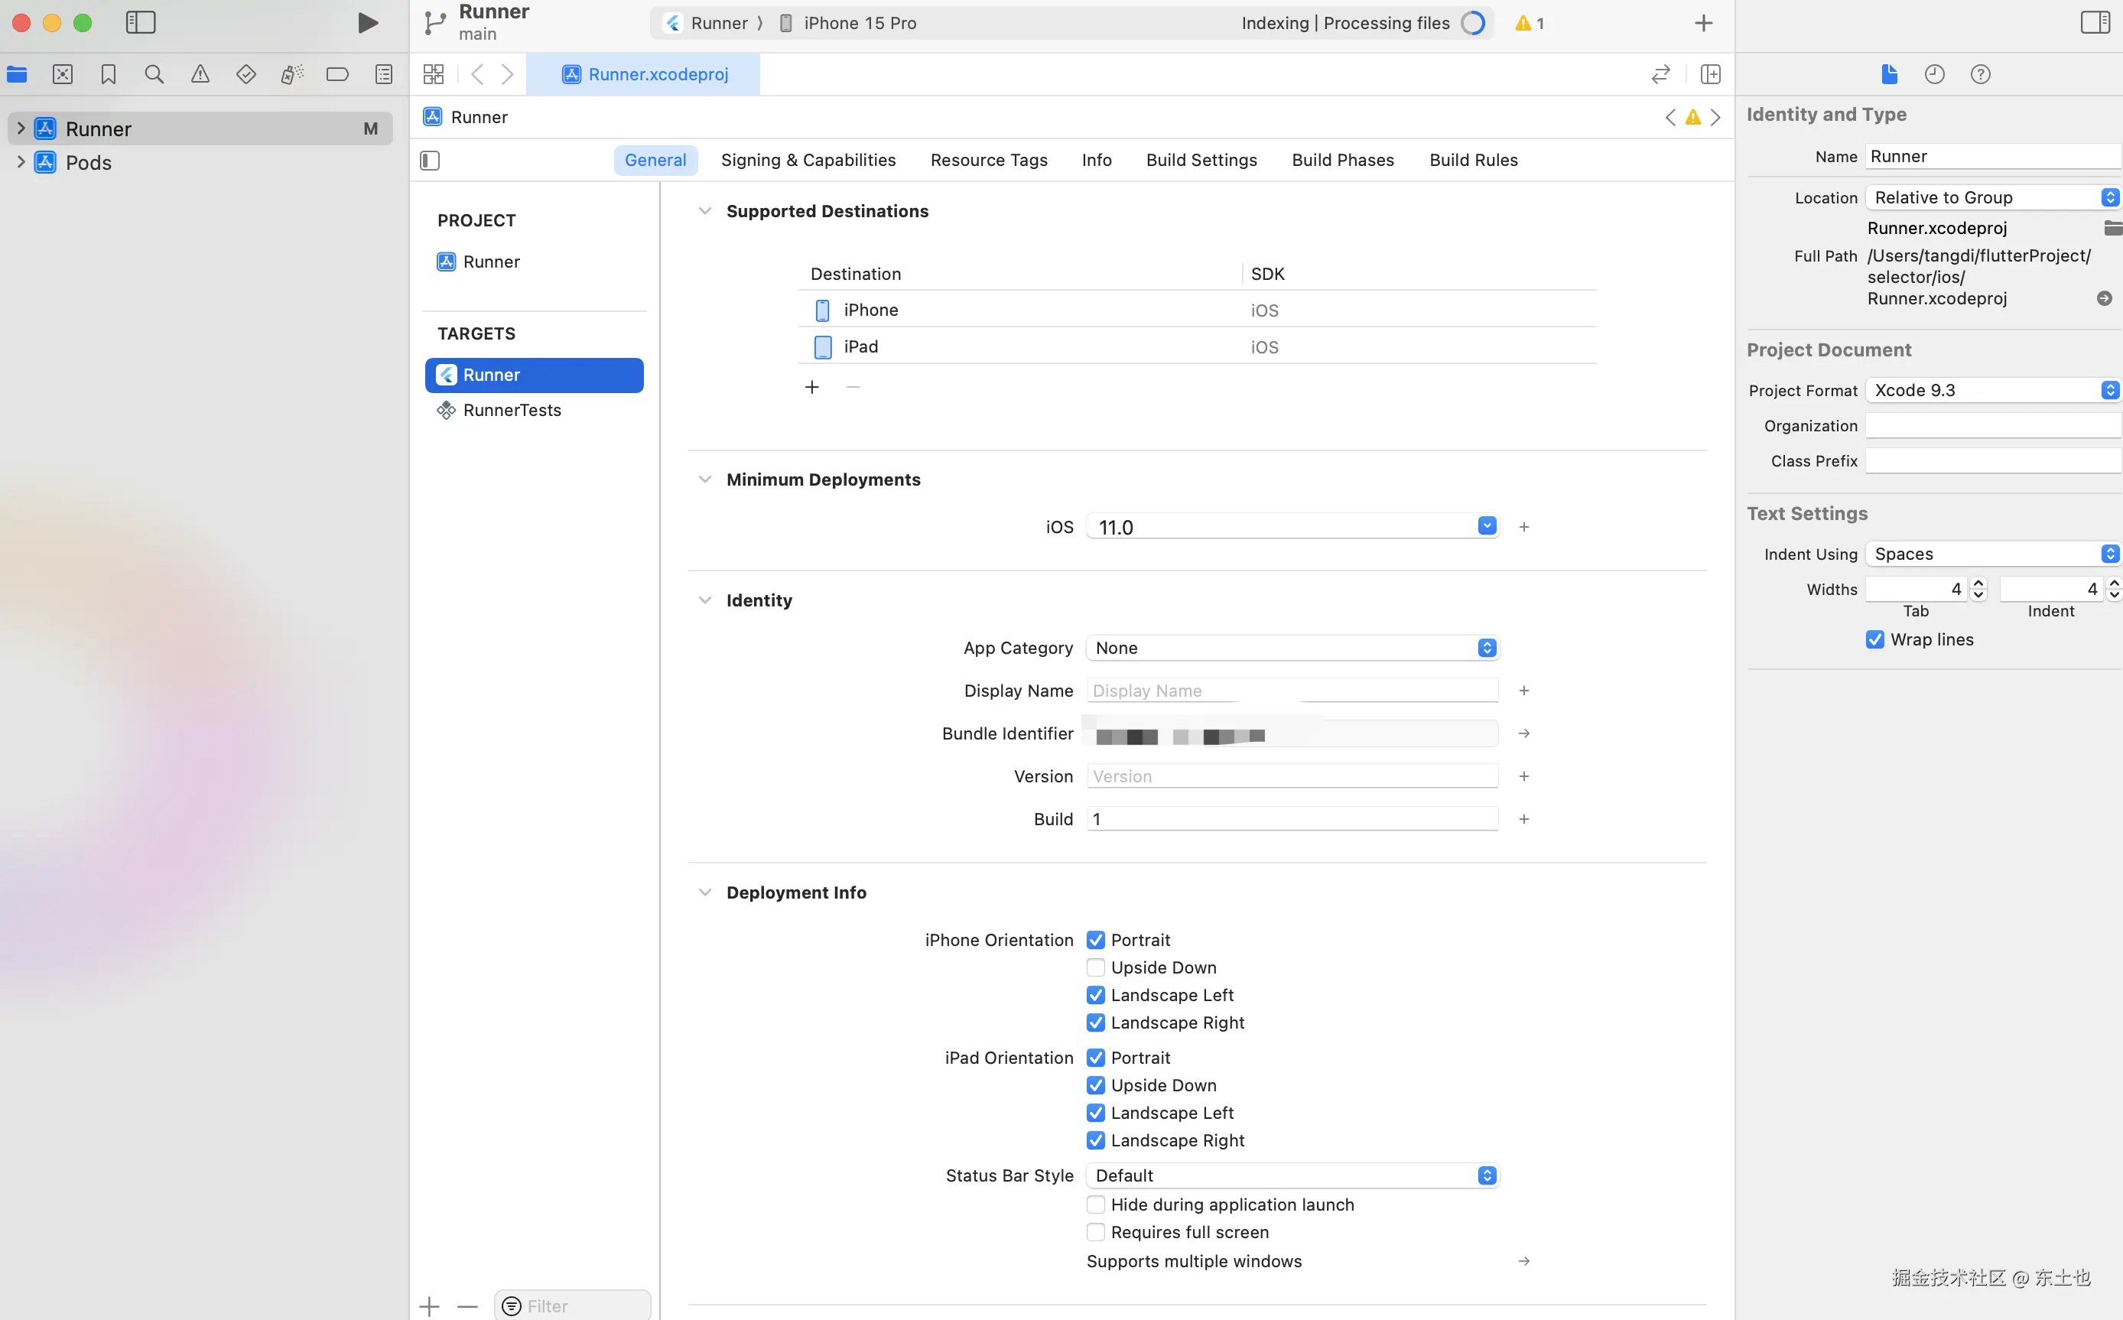Show the History inspector clock icon

[1934, 74]
